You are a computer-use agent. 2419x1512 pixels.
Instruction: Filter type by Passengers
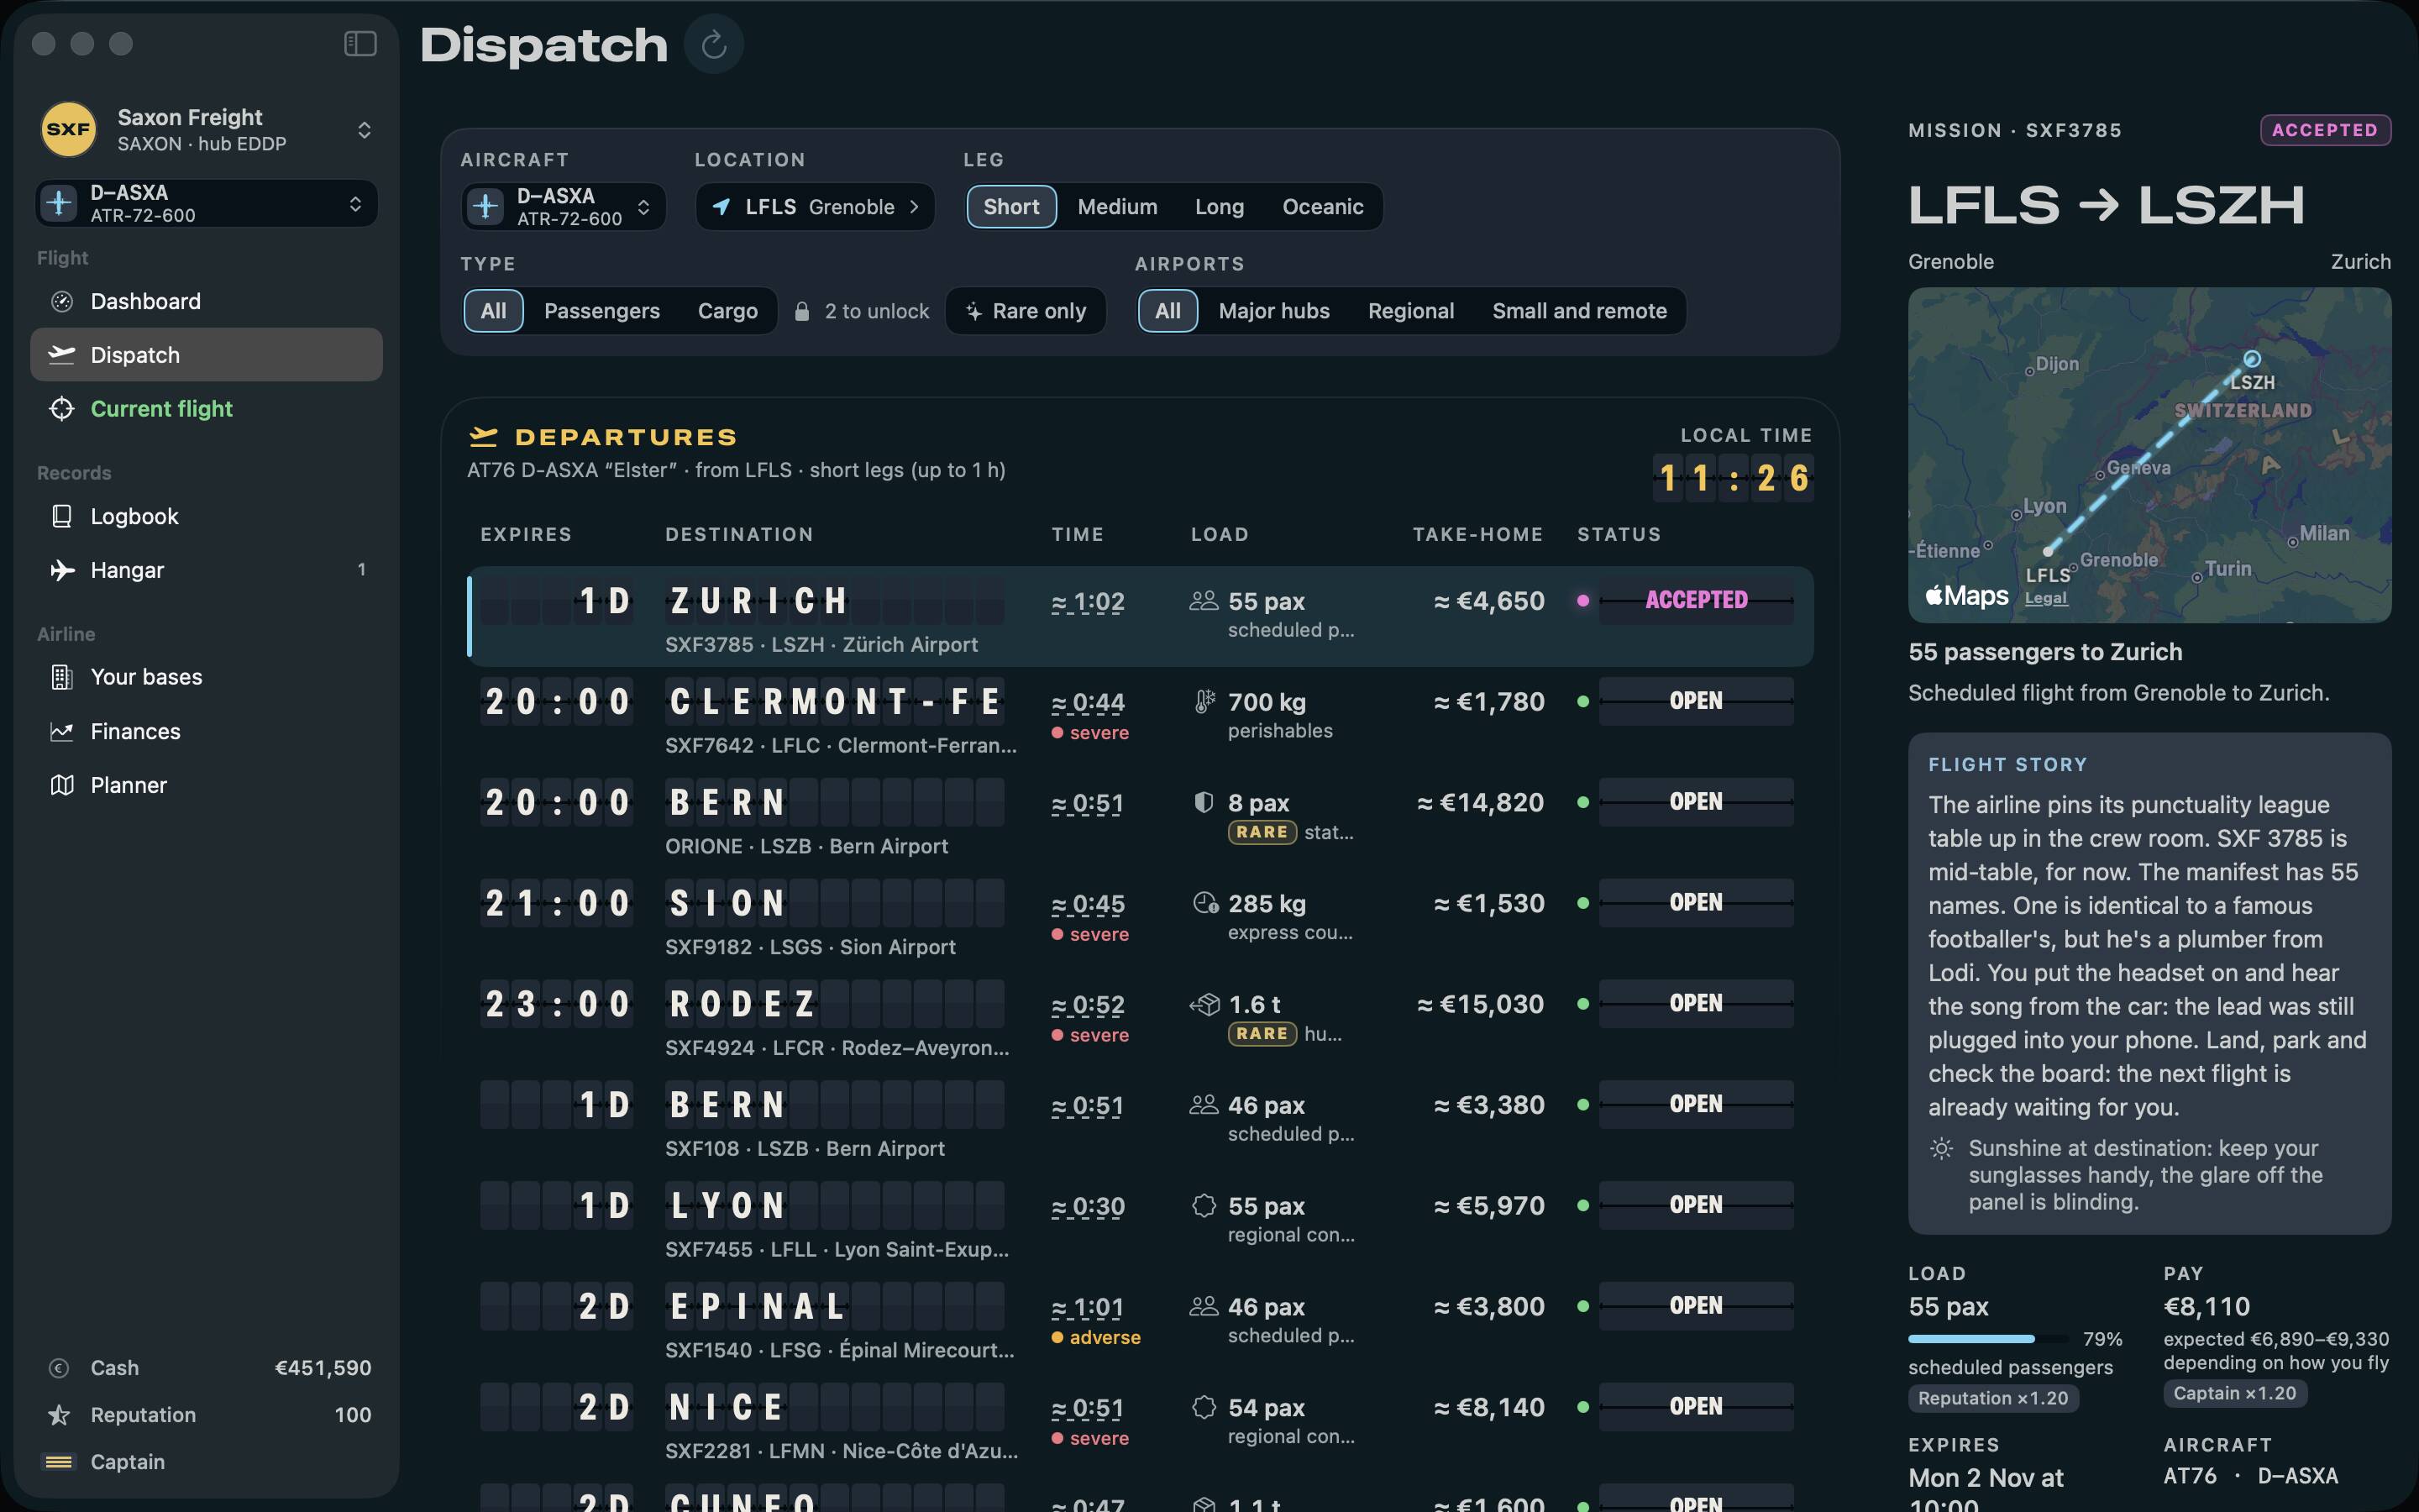coord(601,311)
